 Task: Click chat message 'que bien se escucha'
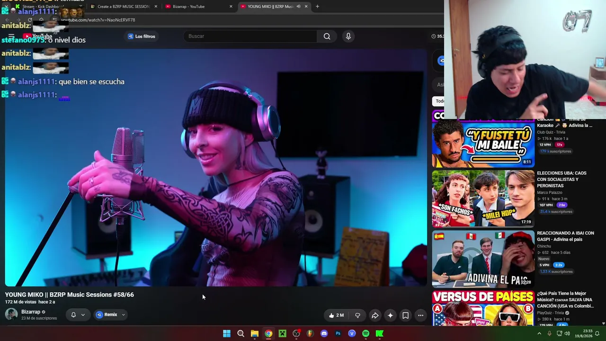tap(91, 81)
